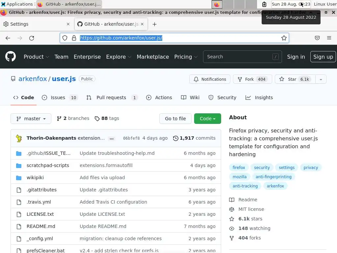Star the repository with Star button
The image size is (337, 253).
point(295,79)
